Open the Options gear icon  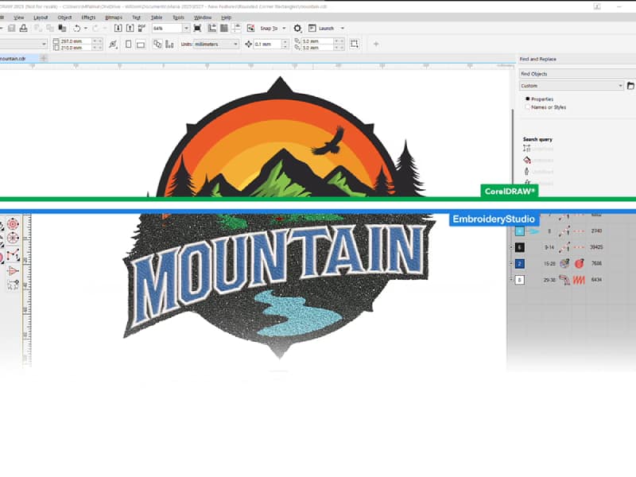(297, 29)
